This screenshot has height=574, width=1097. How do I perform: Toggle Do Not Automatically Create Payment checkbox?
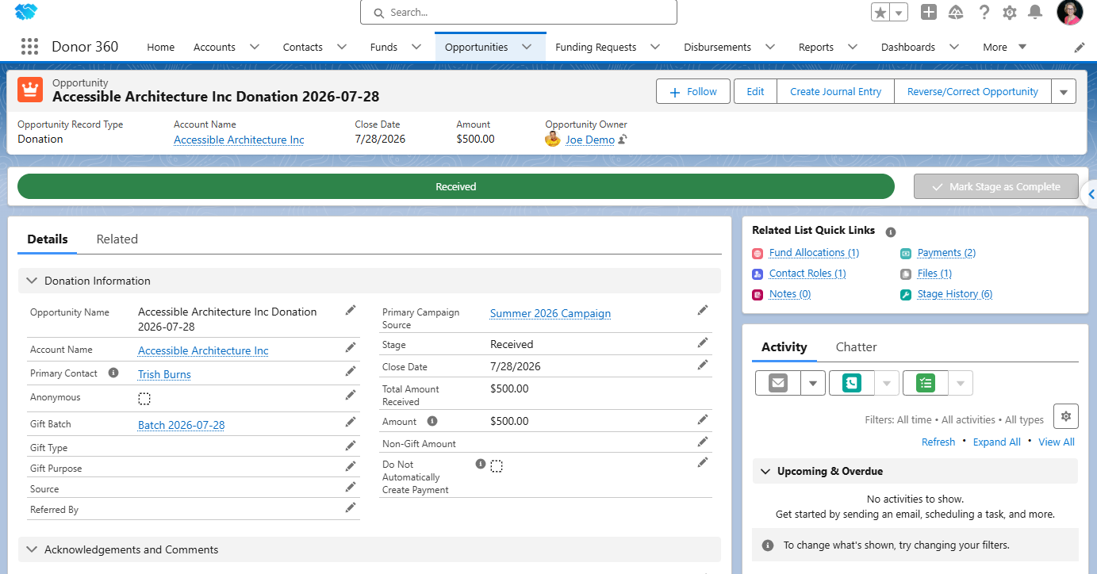tap(497, 466)
